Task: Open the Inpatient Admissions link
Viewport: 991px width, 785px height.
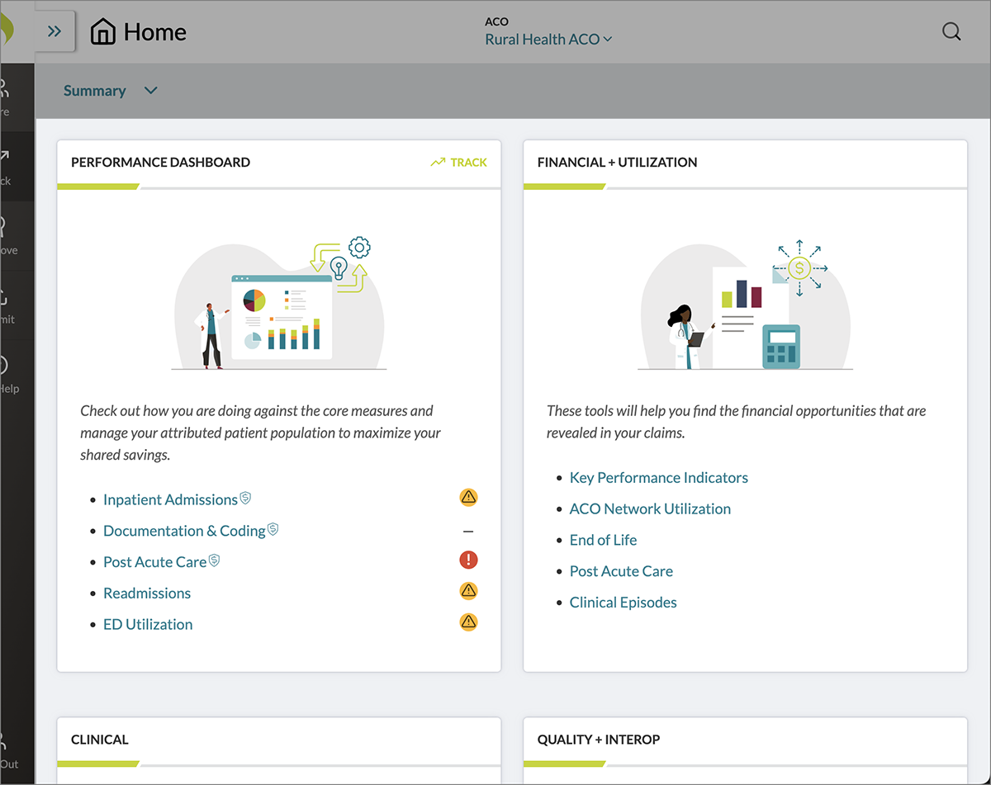Action: click(170, 499)
